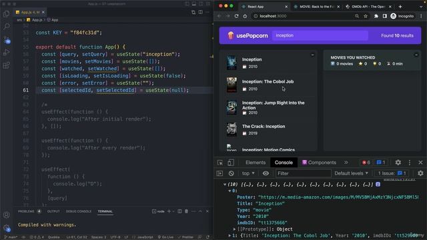
Task: Open the Manage gear in VS Code sidebar
Action: [7, 228]
